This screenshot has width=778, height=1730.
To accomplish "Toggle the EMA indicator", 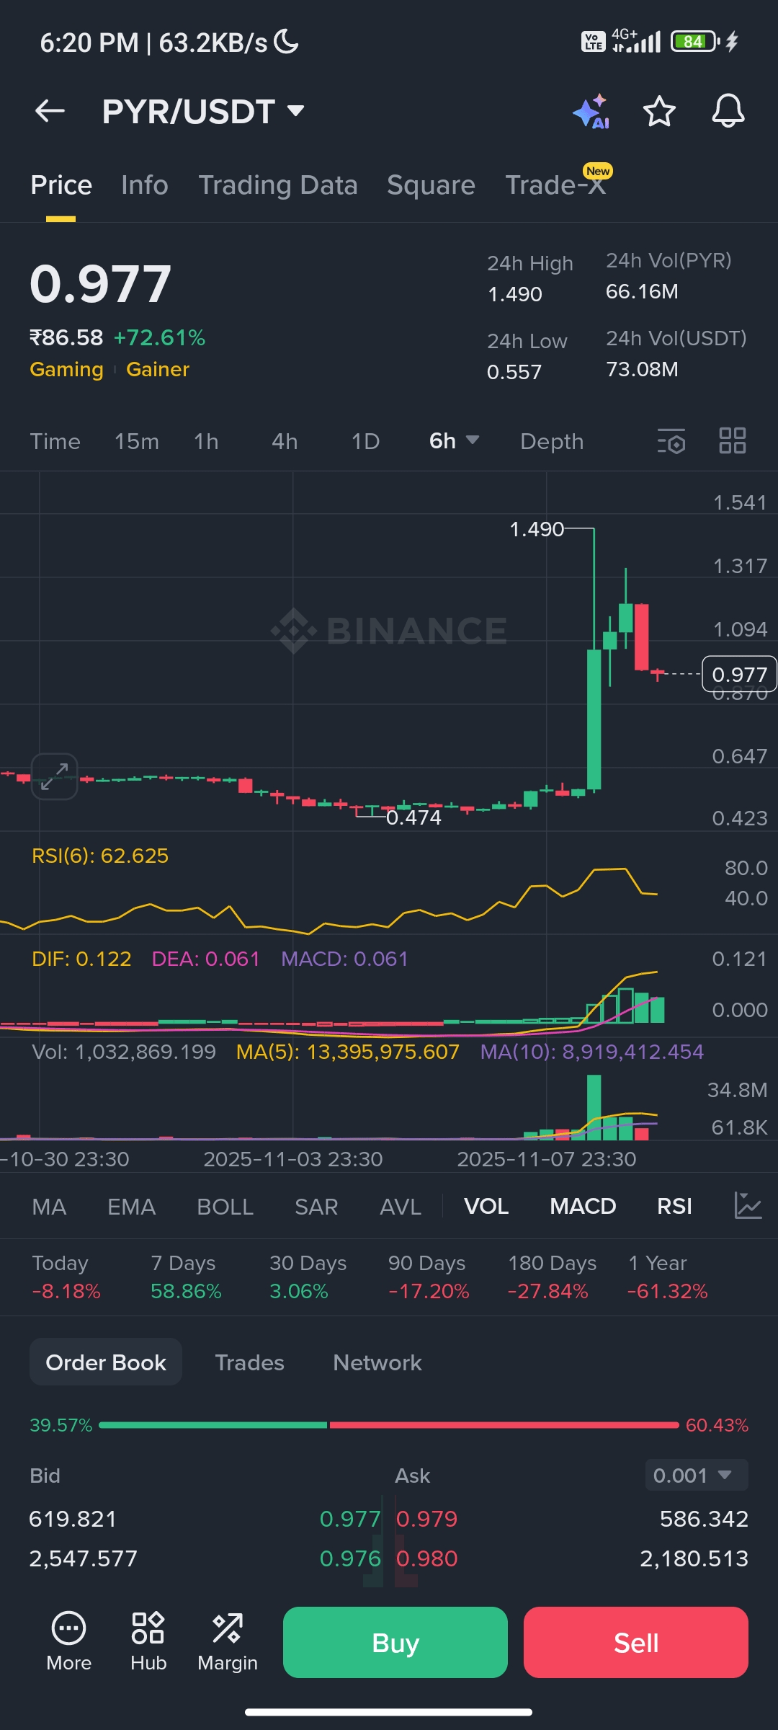I will [131, 1206].
